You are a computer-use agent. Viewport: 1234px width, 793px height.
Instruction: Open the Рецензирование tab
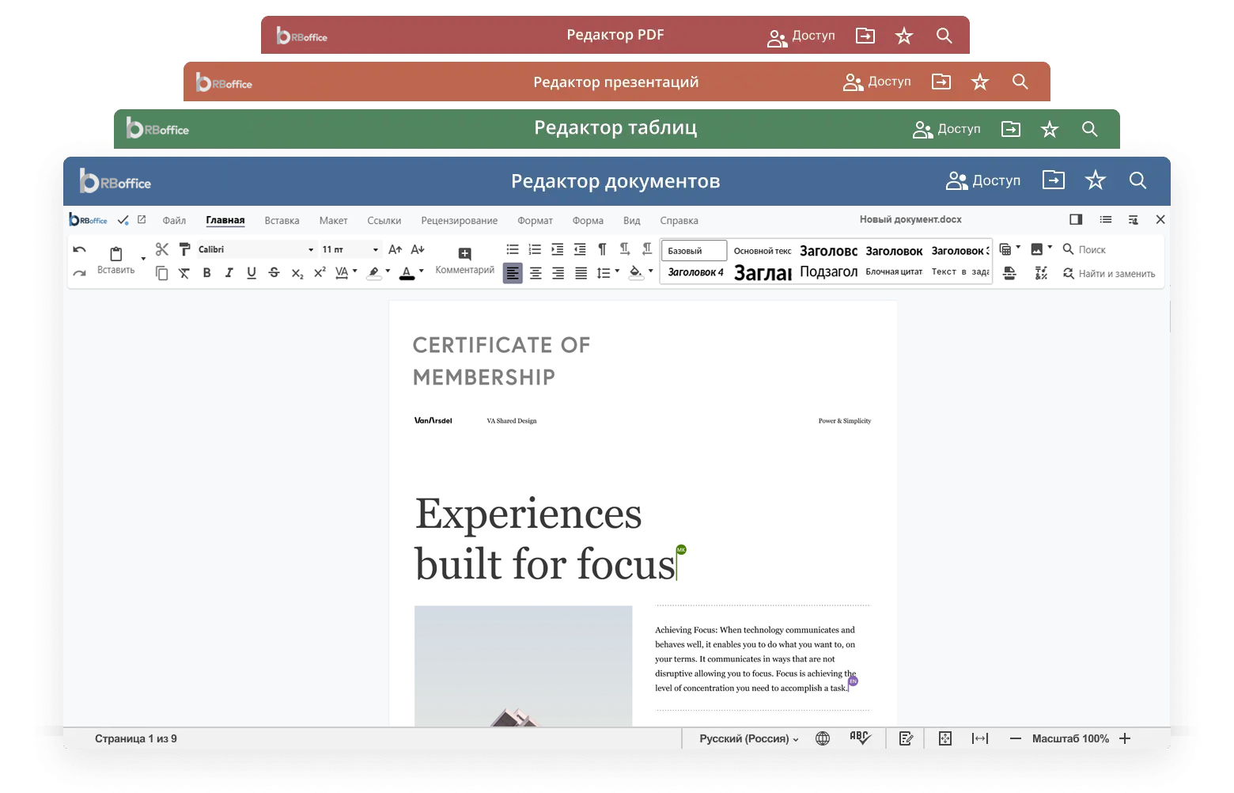(x=460, y=221)
